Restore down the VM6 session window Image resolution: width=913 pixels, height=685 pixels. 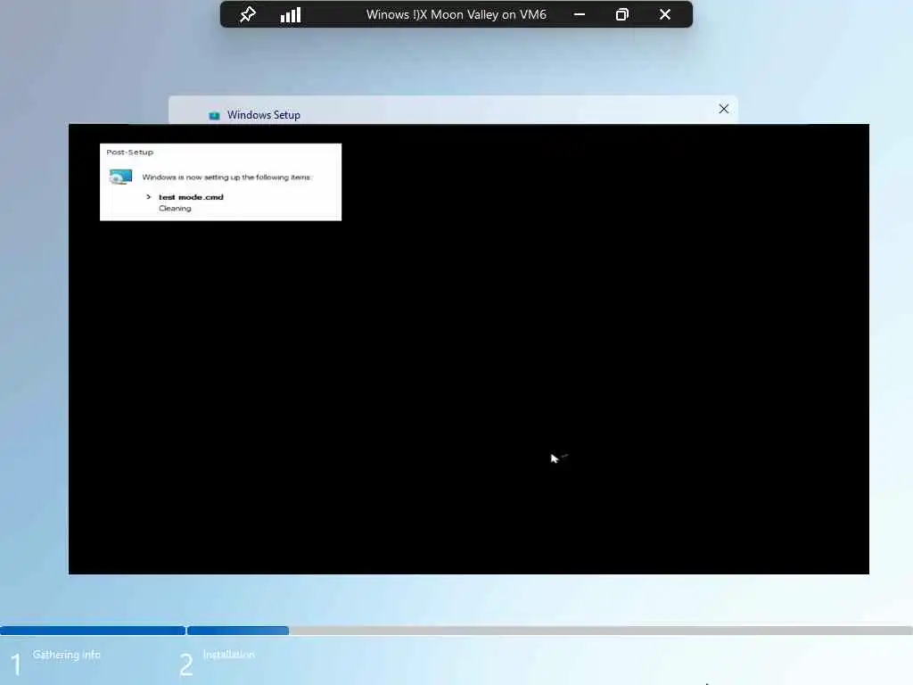(621, 14)
